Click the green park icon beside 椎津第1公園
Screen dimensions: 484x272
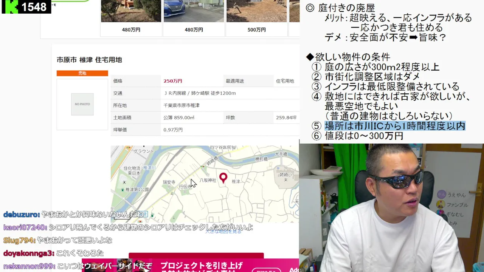(122, 190)
